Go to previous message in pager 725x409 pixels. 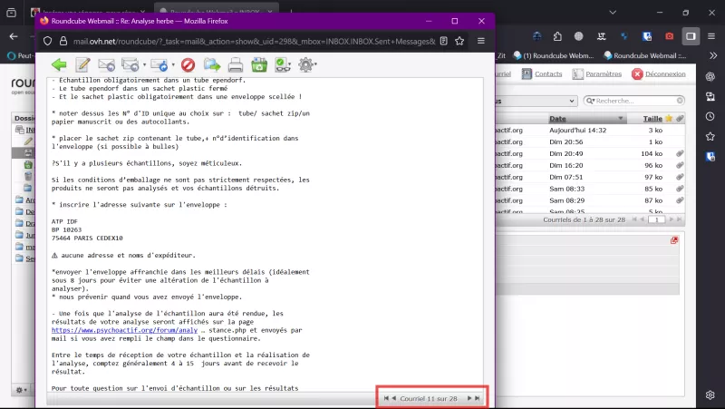(x=394, y=398)
